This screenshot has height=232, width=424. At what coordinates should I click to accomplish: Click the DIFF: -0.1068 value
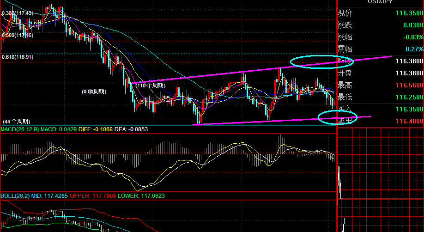coord(96,129)
